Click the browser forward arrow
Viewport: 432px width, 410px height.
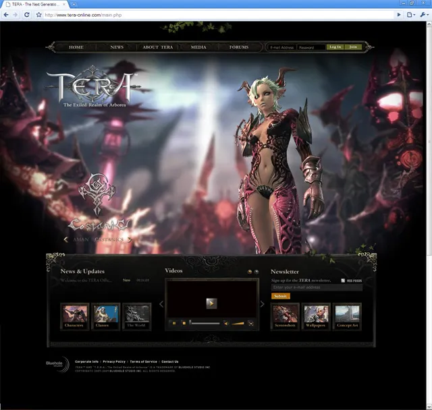(15, 15)
